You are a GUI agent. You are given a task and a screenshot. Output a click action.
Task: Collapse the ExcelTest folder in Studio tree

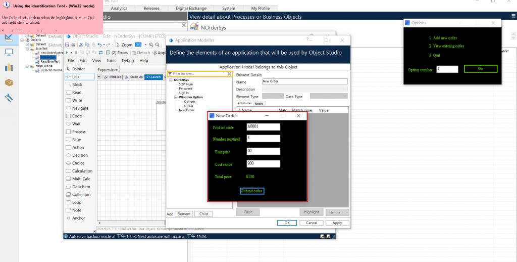tap(27, 49)
